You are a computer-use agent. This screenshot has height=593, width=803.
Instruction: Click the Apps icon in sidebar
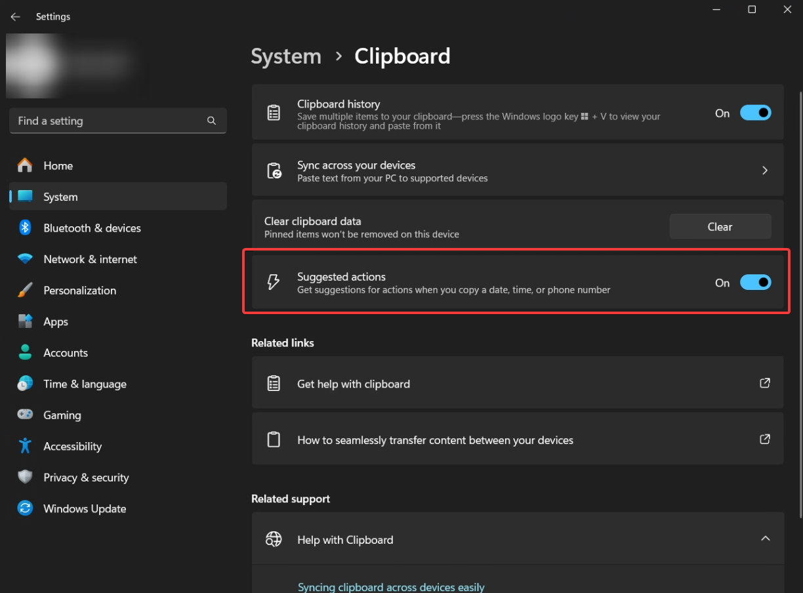[x=25, y=321]
